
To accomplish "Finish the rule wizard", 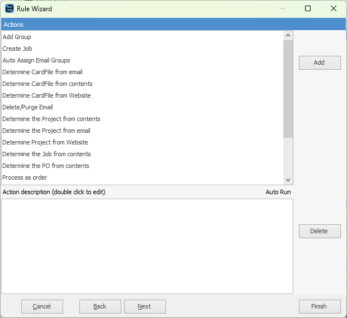I will click(x=320, y=306).
